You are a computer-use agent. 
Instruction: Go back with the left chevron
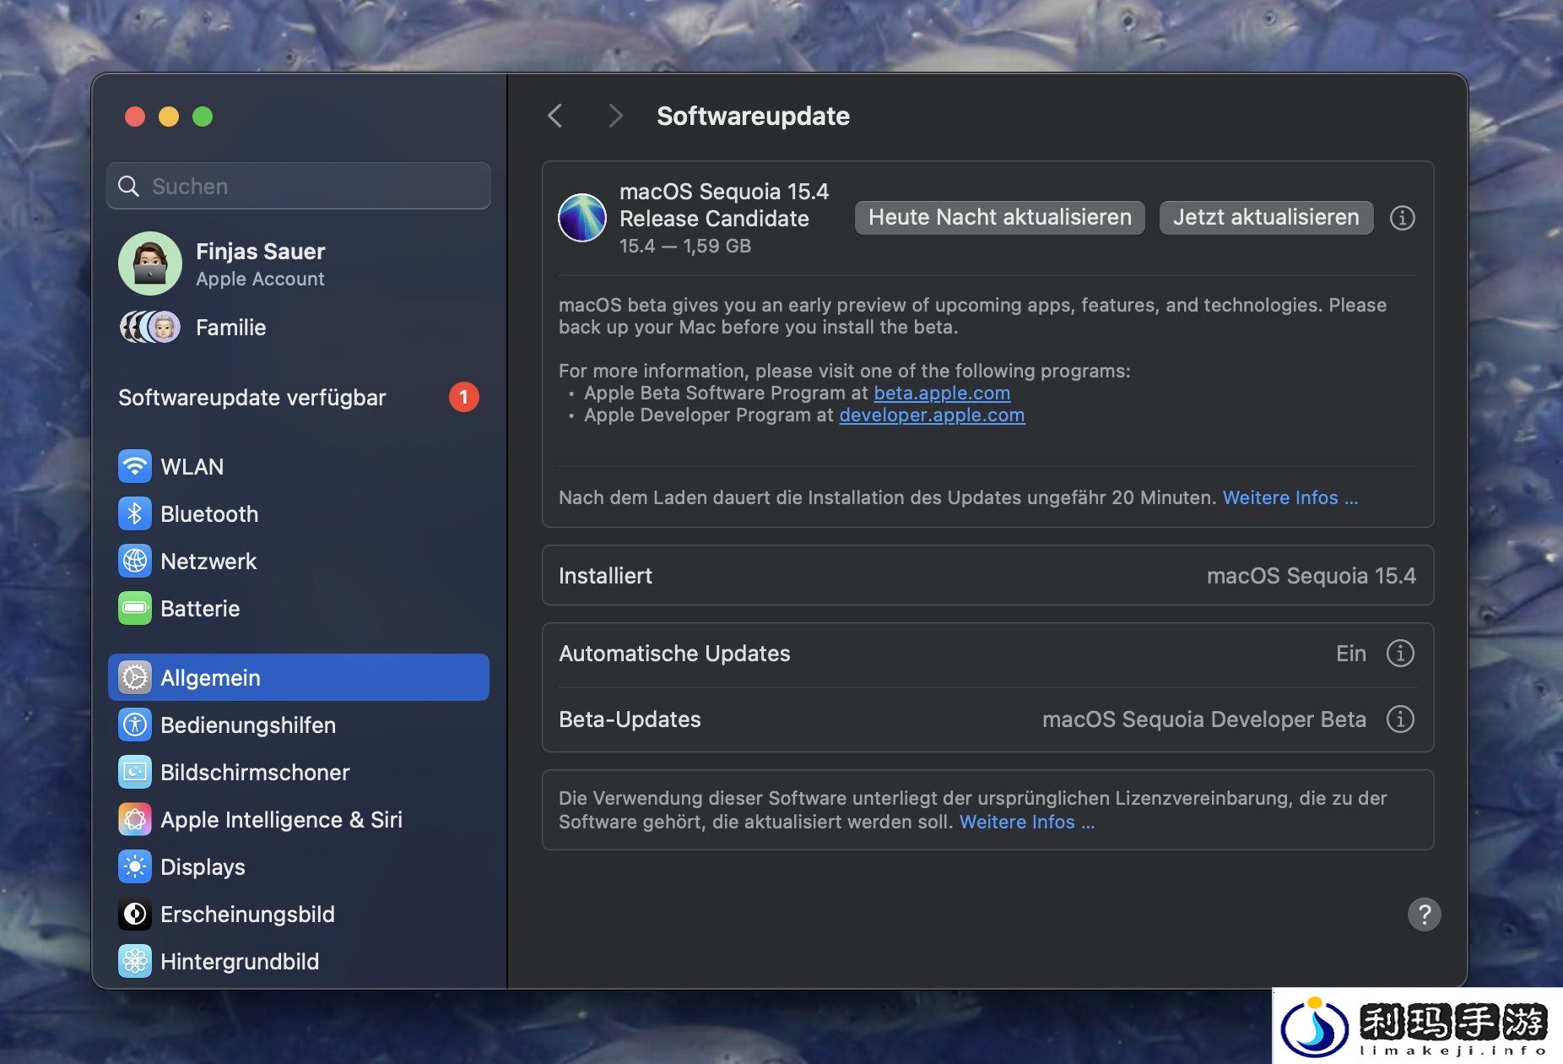click(555, 116)
